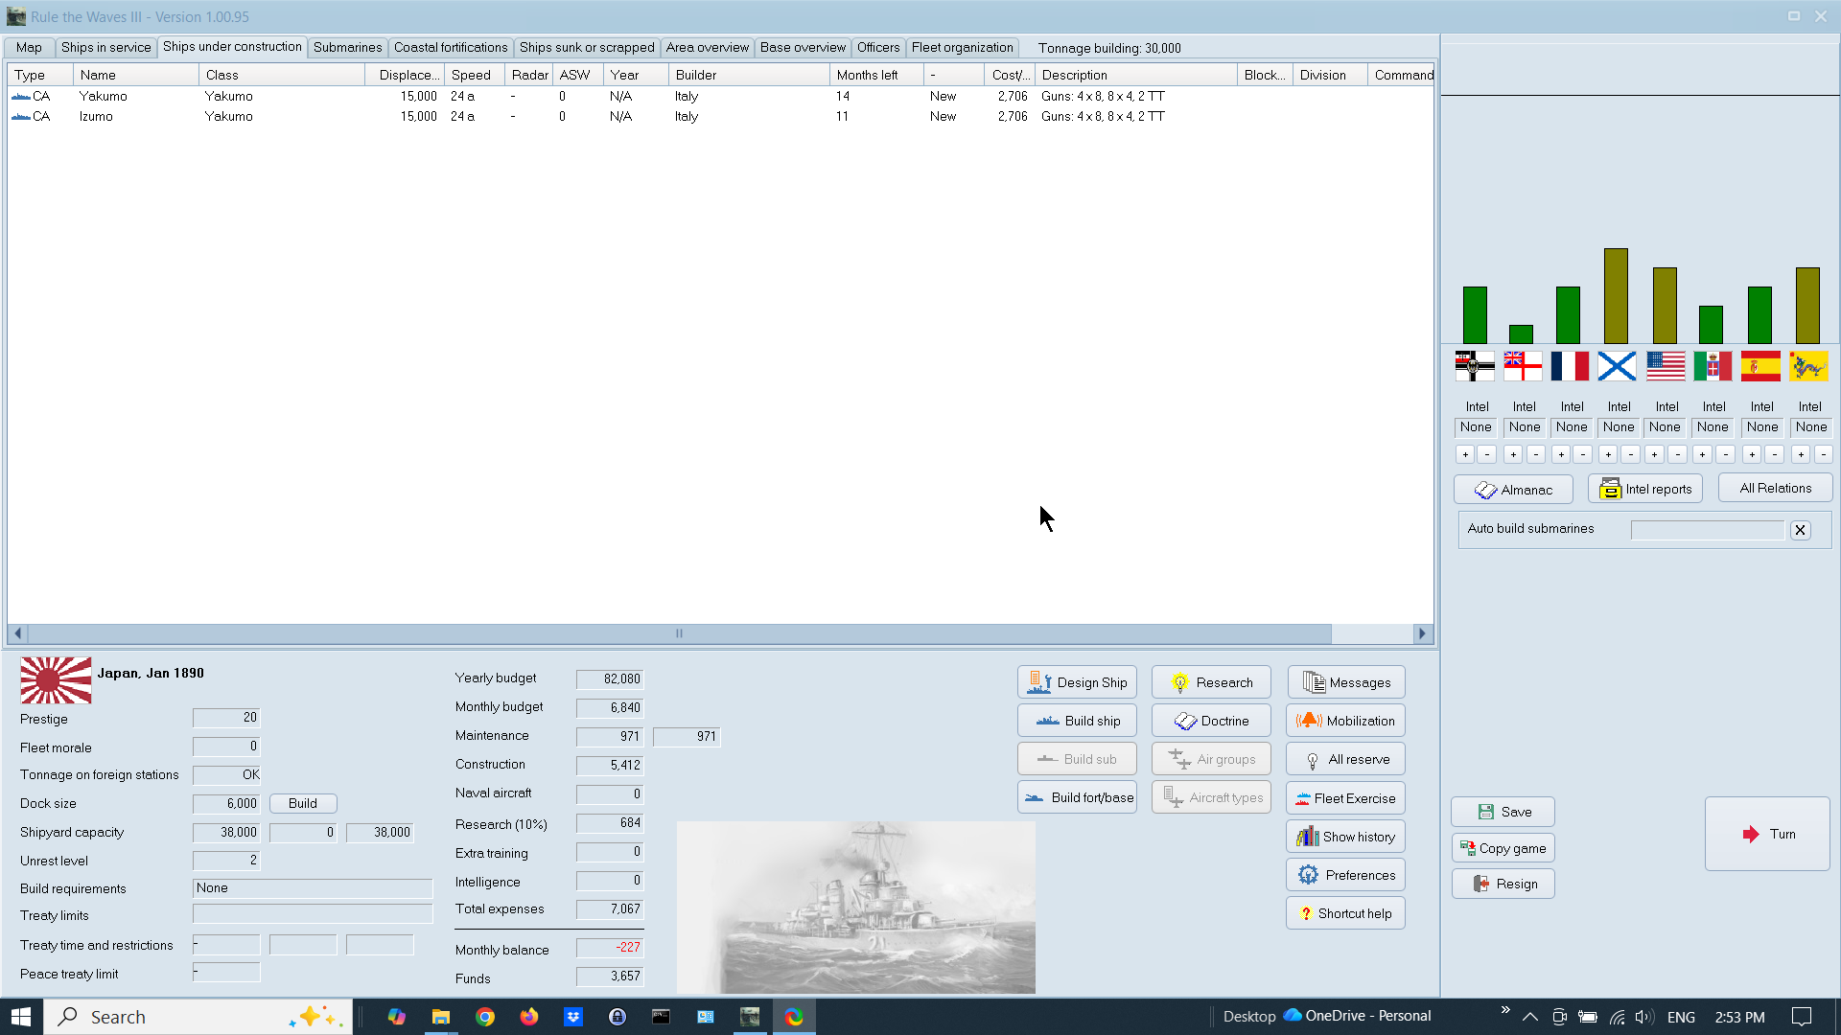Click the Auto build submarines input field

(x=1707, y=530)
